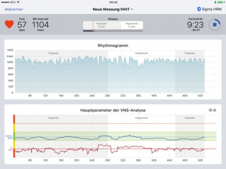226x169 pixels.
Task: Click the 9:23 Fortschritt timer
Action: point(195,25)
